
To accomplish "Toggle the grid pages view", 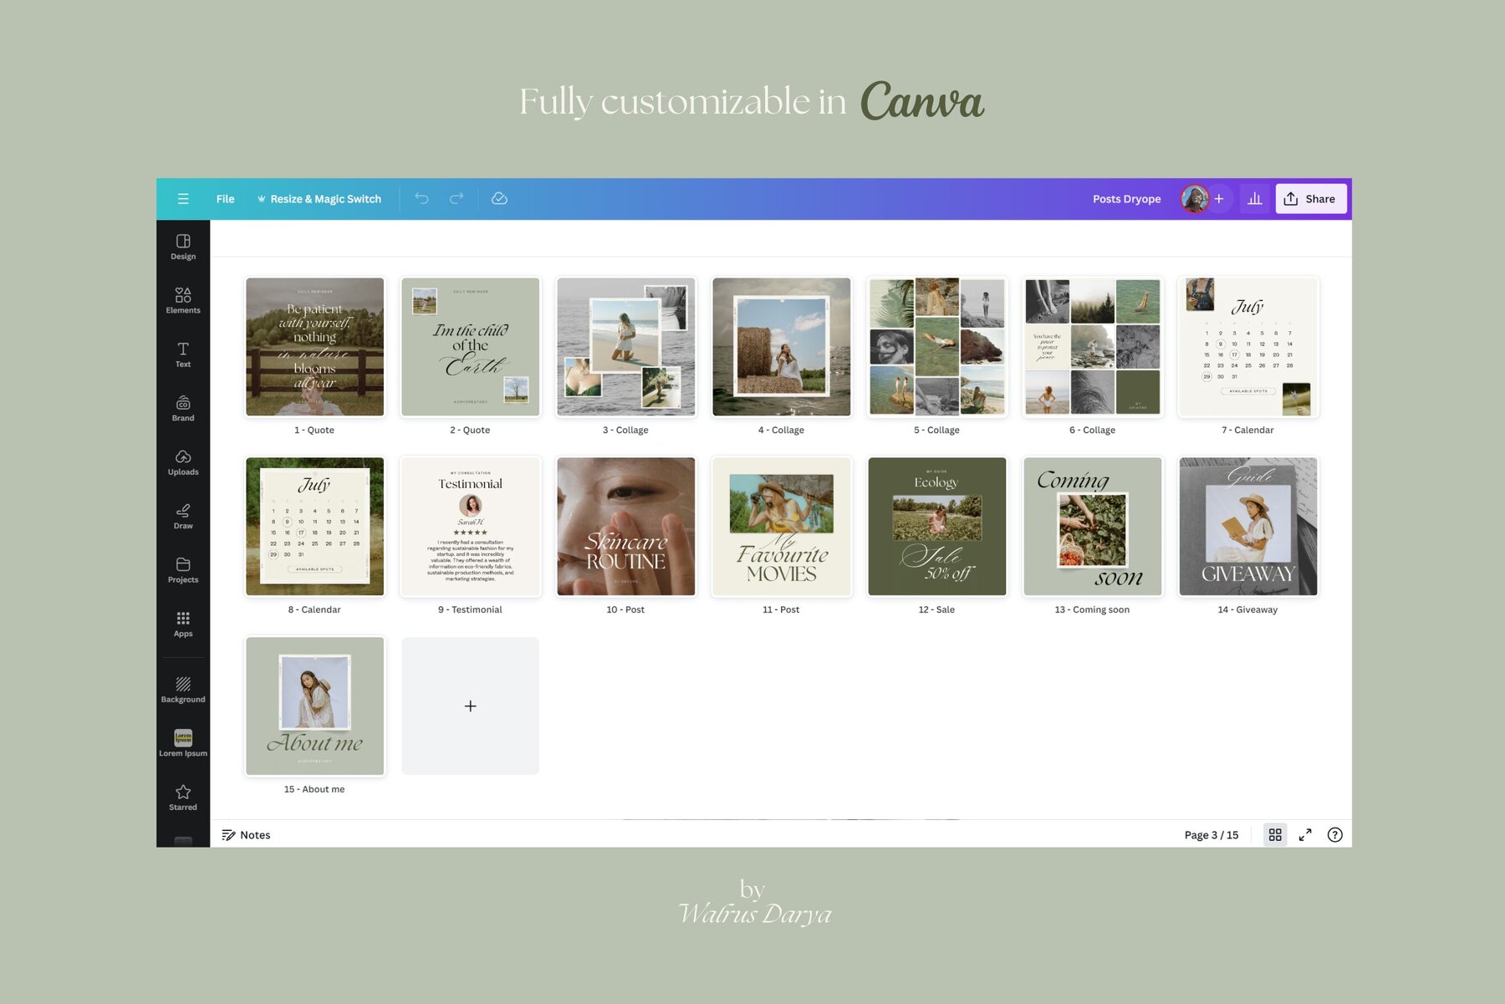I will [1275, 834].
